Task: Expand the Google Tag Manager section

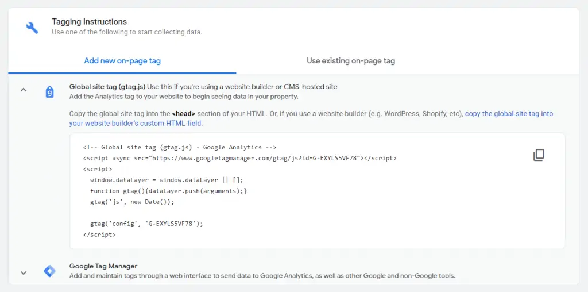Action: [x=24, y=272]
